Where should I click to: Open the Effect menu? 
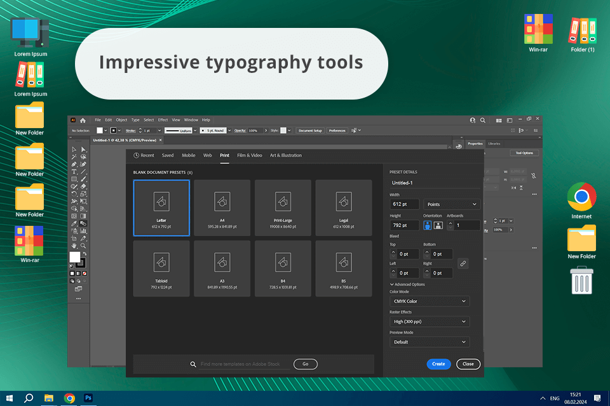tap(163, 120)
